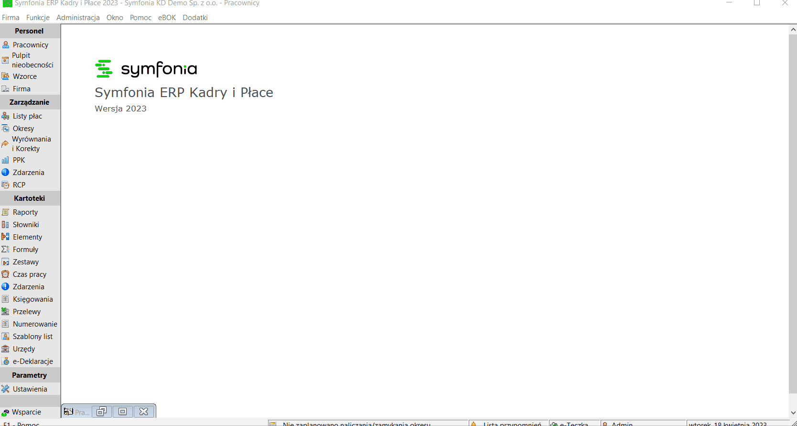Image resolution: width=797 pixels, height=426 pixels.
Task: Click the Formuły sigma icon
Action: [6, 249]
